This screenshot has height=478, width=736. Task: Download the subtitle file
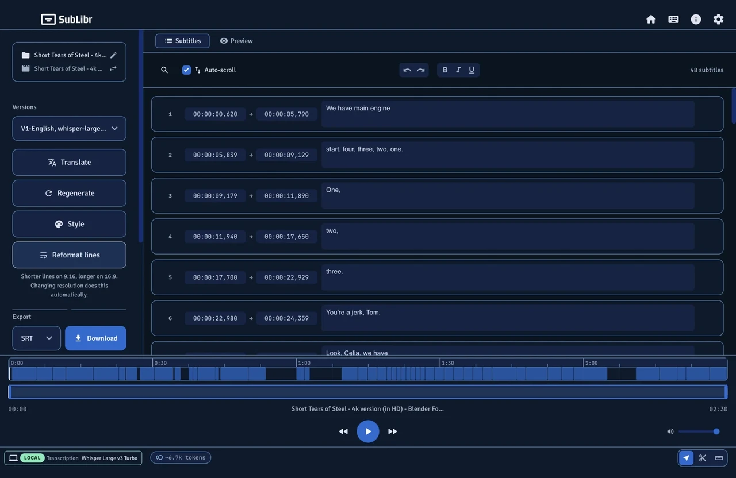click(x=95, y=338)
